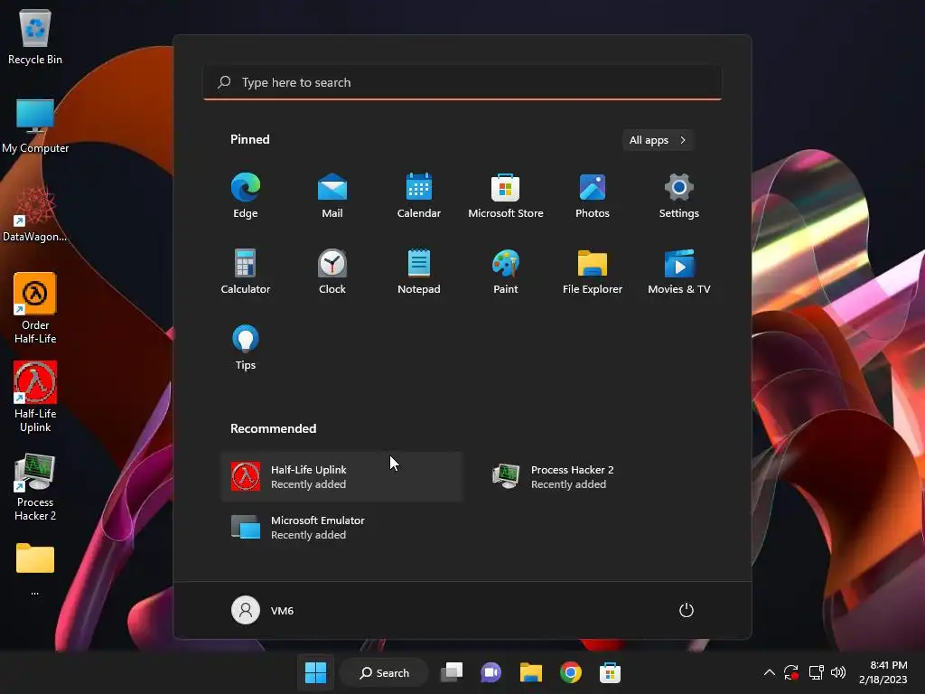This screenshot has height=694, width=925.
Task: Open Microsoft Store from the taskbar
Action: click(x=610, y=672)
